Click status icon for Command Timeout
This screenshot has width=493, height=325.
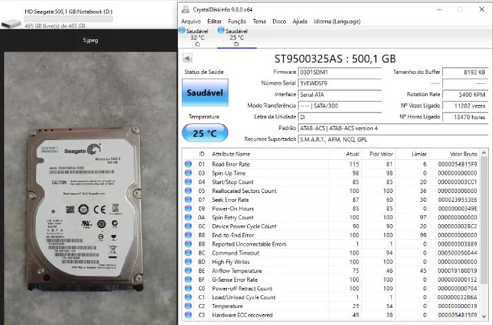188,253
